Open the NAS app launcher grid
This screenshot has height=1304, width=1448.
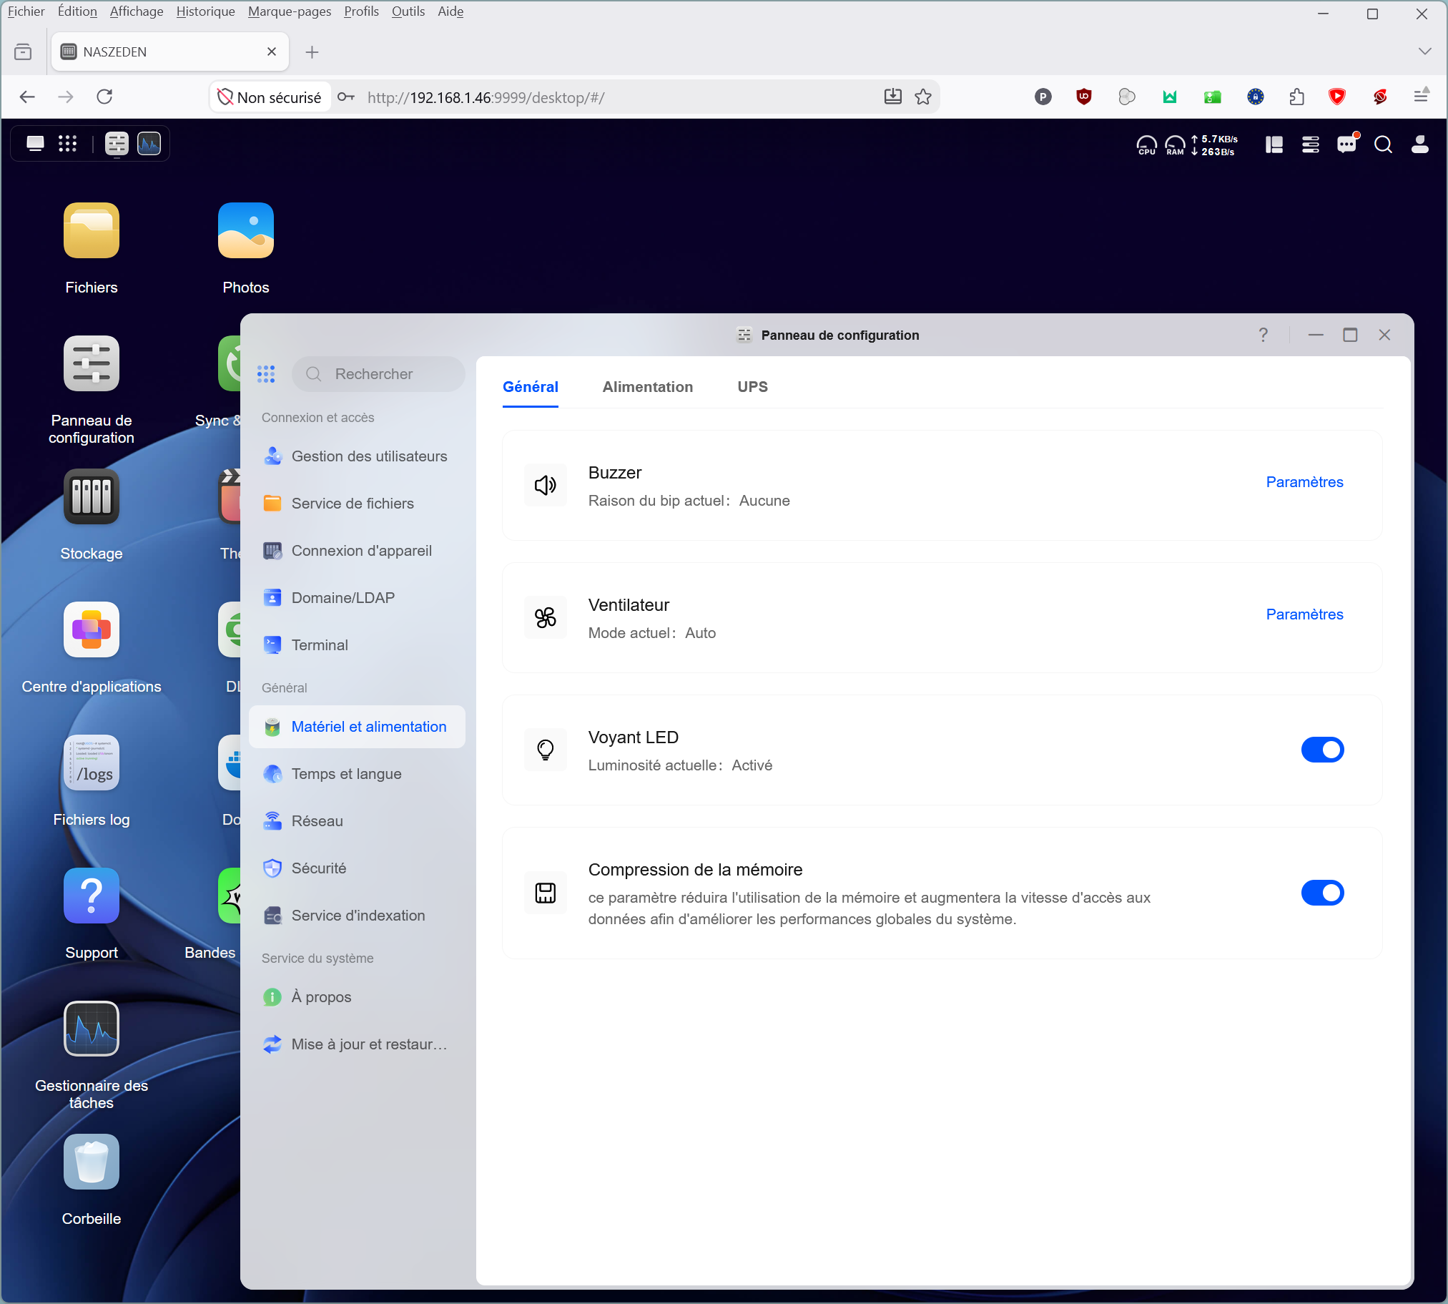(x=67, y=144)
